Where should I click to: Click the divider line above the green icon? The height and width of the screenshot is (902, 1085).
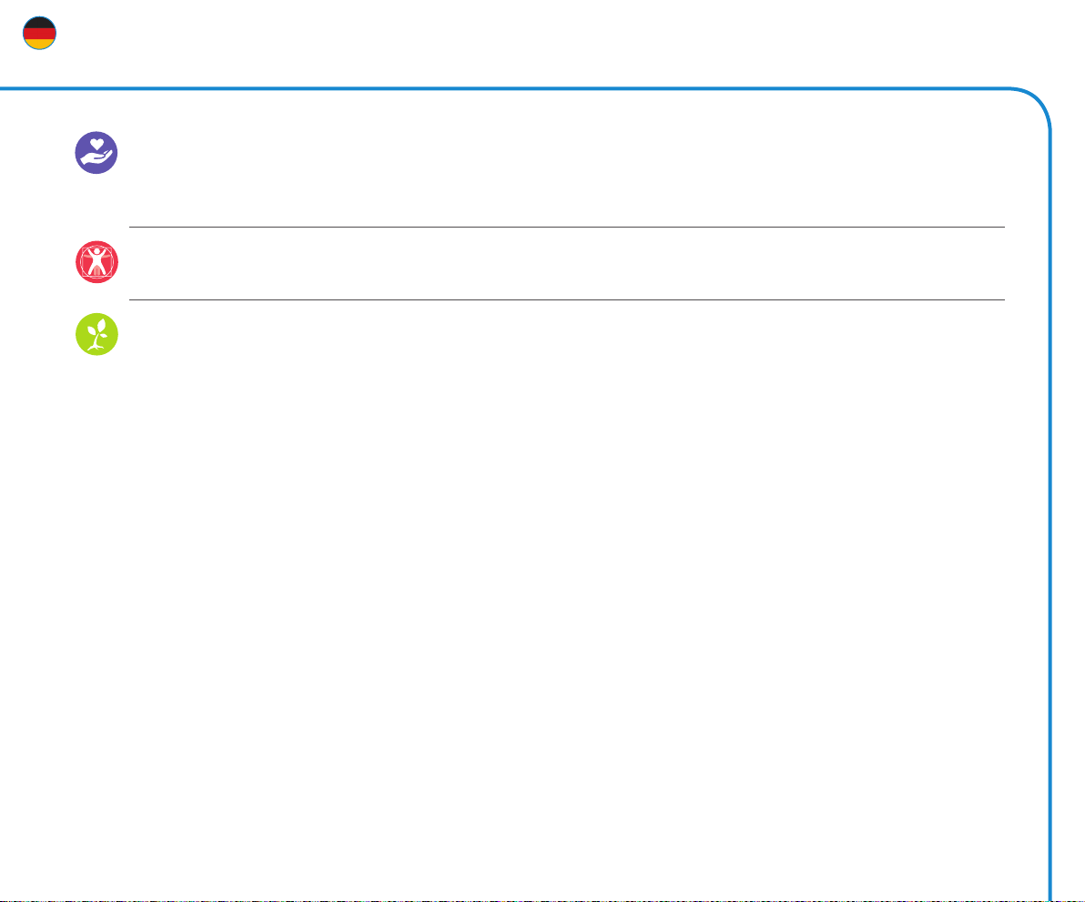coord(567,299)
